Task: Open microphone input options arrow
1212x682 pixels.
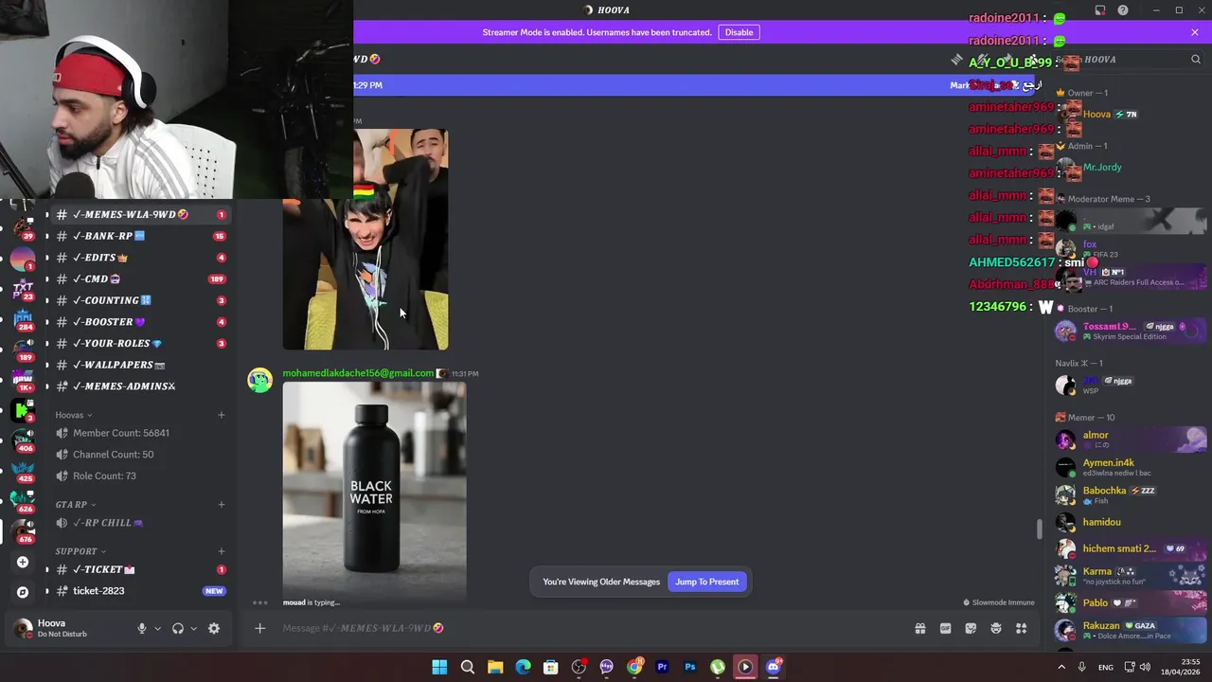Action: pos(157,628)
